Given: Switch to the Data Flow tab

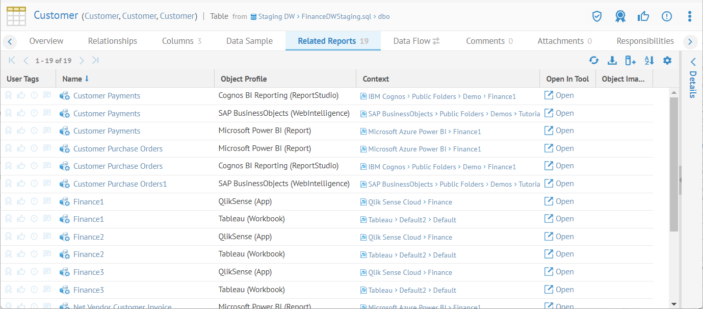Looking at the screenshot, I should [x=416, y=41].
